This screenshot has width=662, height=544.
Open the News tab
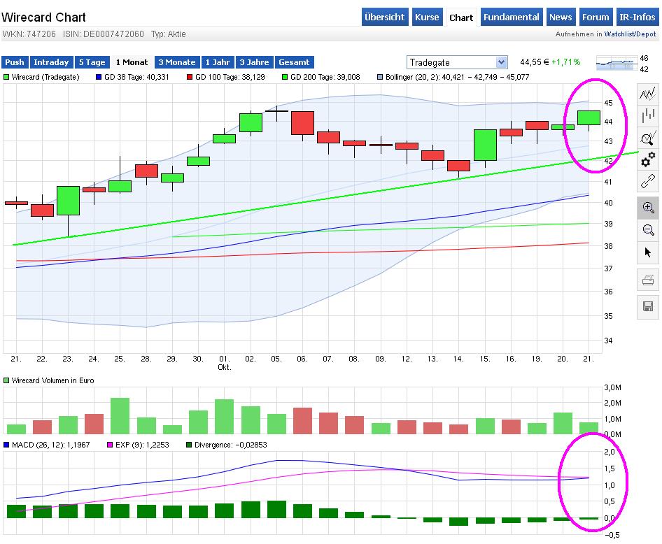tap(561, 17)
